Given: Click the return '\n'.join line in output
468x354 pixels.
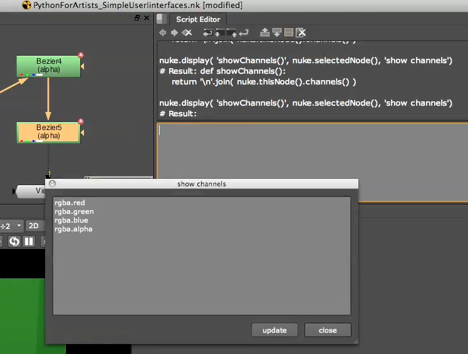Looking at the screenshot, I should tap(264, 82).
